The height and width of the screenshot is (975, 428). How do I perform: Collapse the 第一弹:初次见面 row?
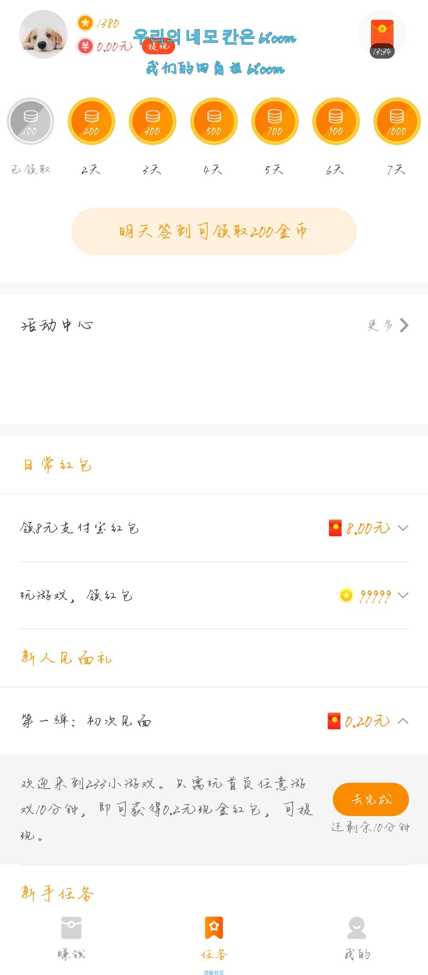click(x=214, y=721)
